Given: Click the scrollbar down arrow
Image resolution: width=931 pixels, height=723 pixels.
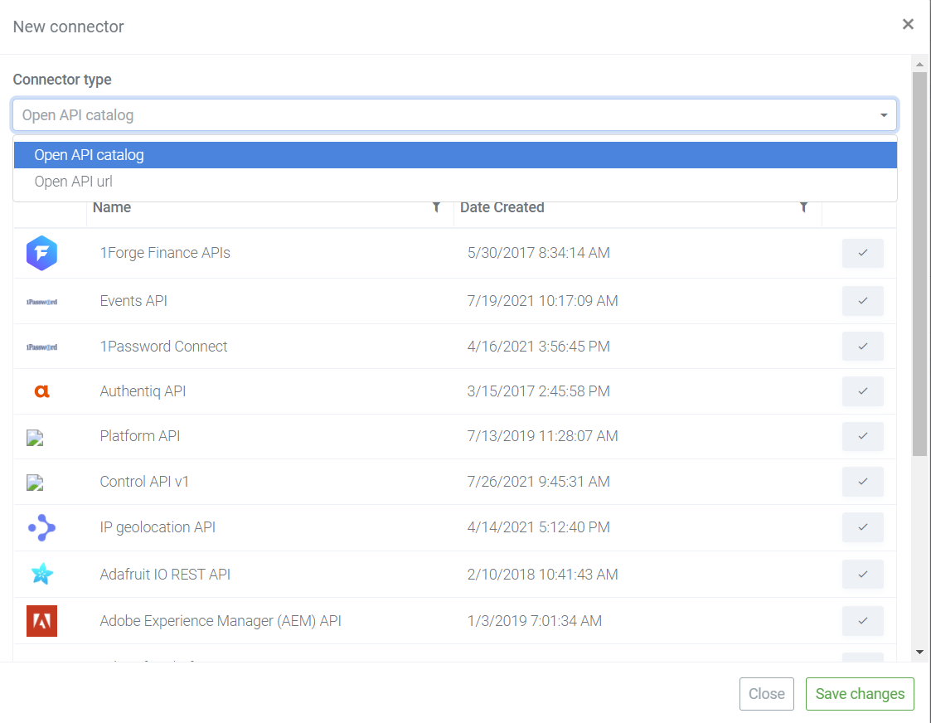Looking at the screenshot, I should tap(919, 652).
